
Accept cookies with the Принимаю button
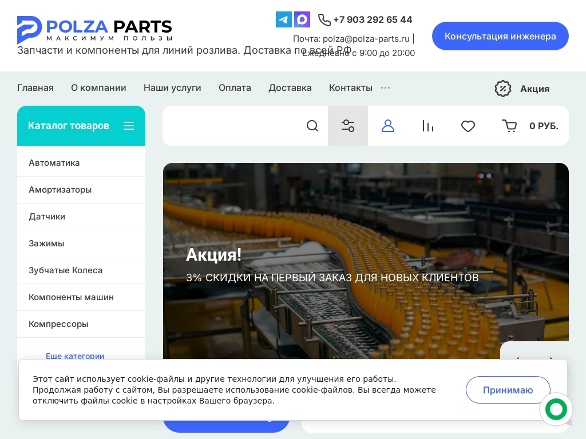(508, 390)
